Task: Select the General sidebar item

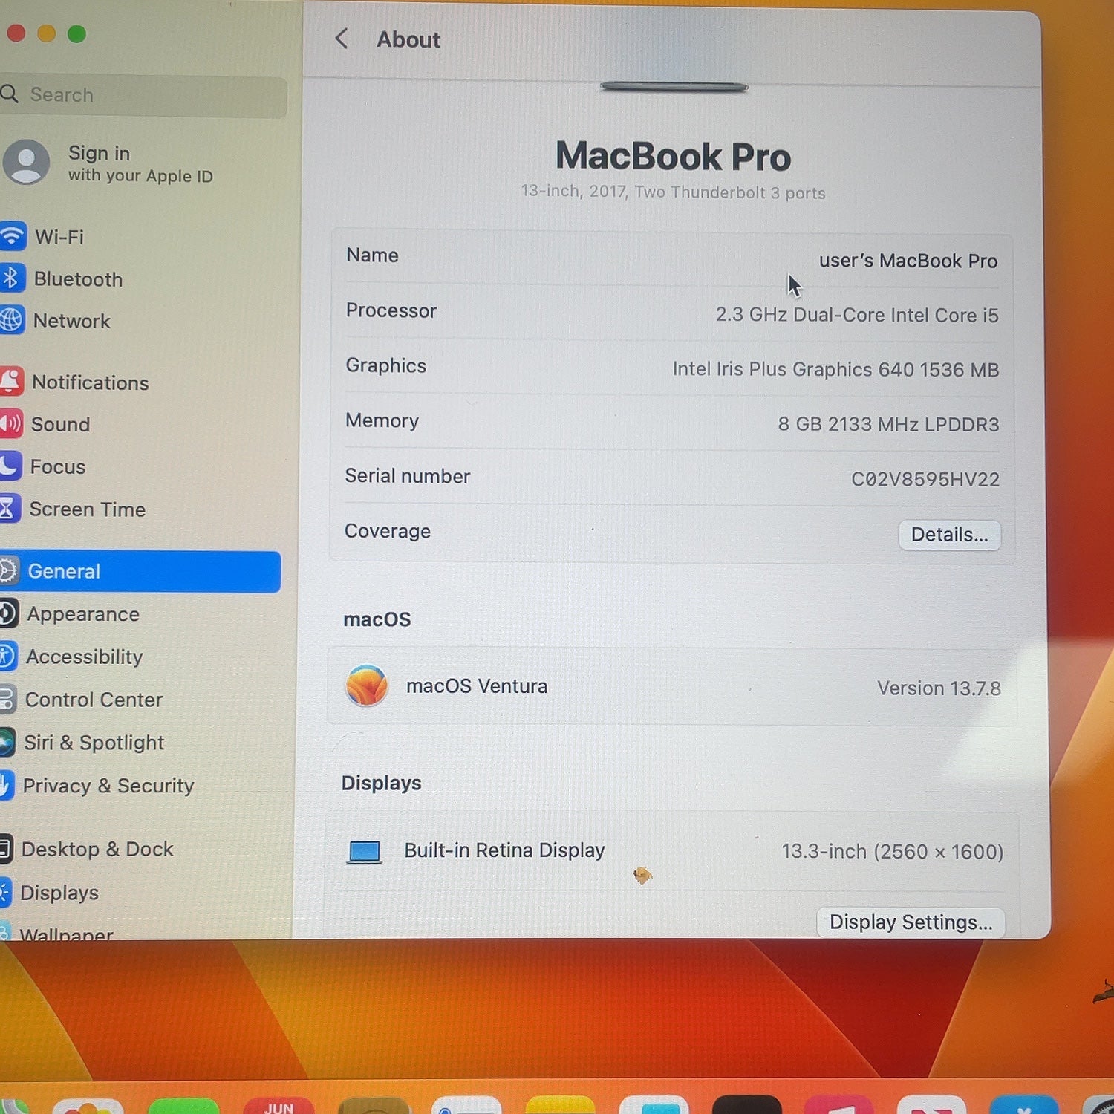Action: pos(140,571)
